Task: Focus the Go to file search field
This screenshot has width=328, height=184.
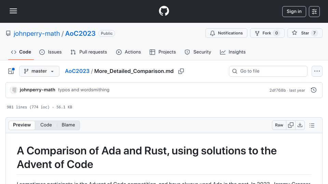Action: [x=268, y=71]
